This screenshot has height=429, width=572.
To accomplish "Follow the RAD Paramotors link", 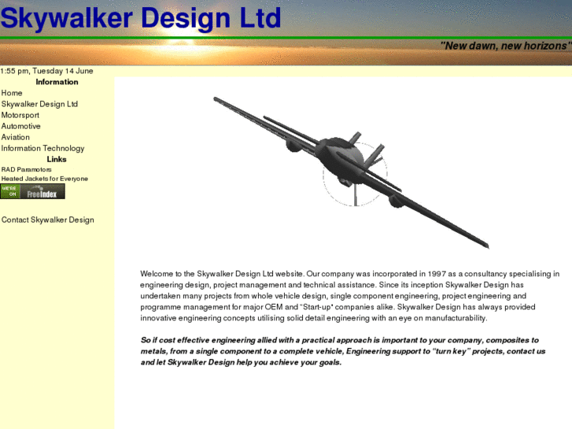I will tap(26, 169).
